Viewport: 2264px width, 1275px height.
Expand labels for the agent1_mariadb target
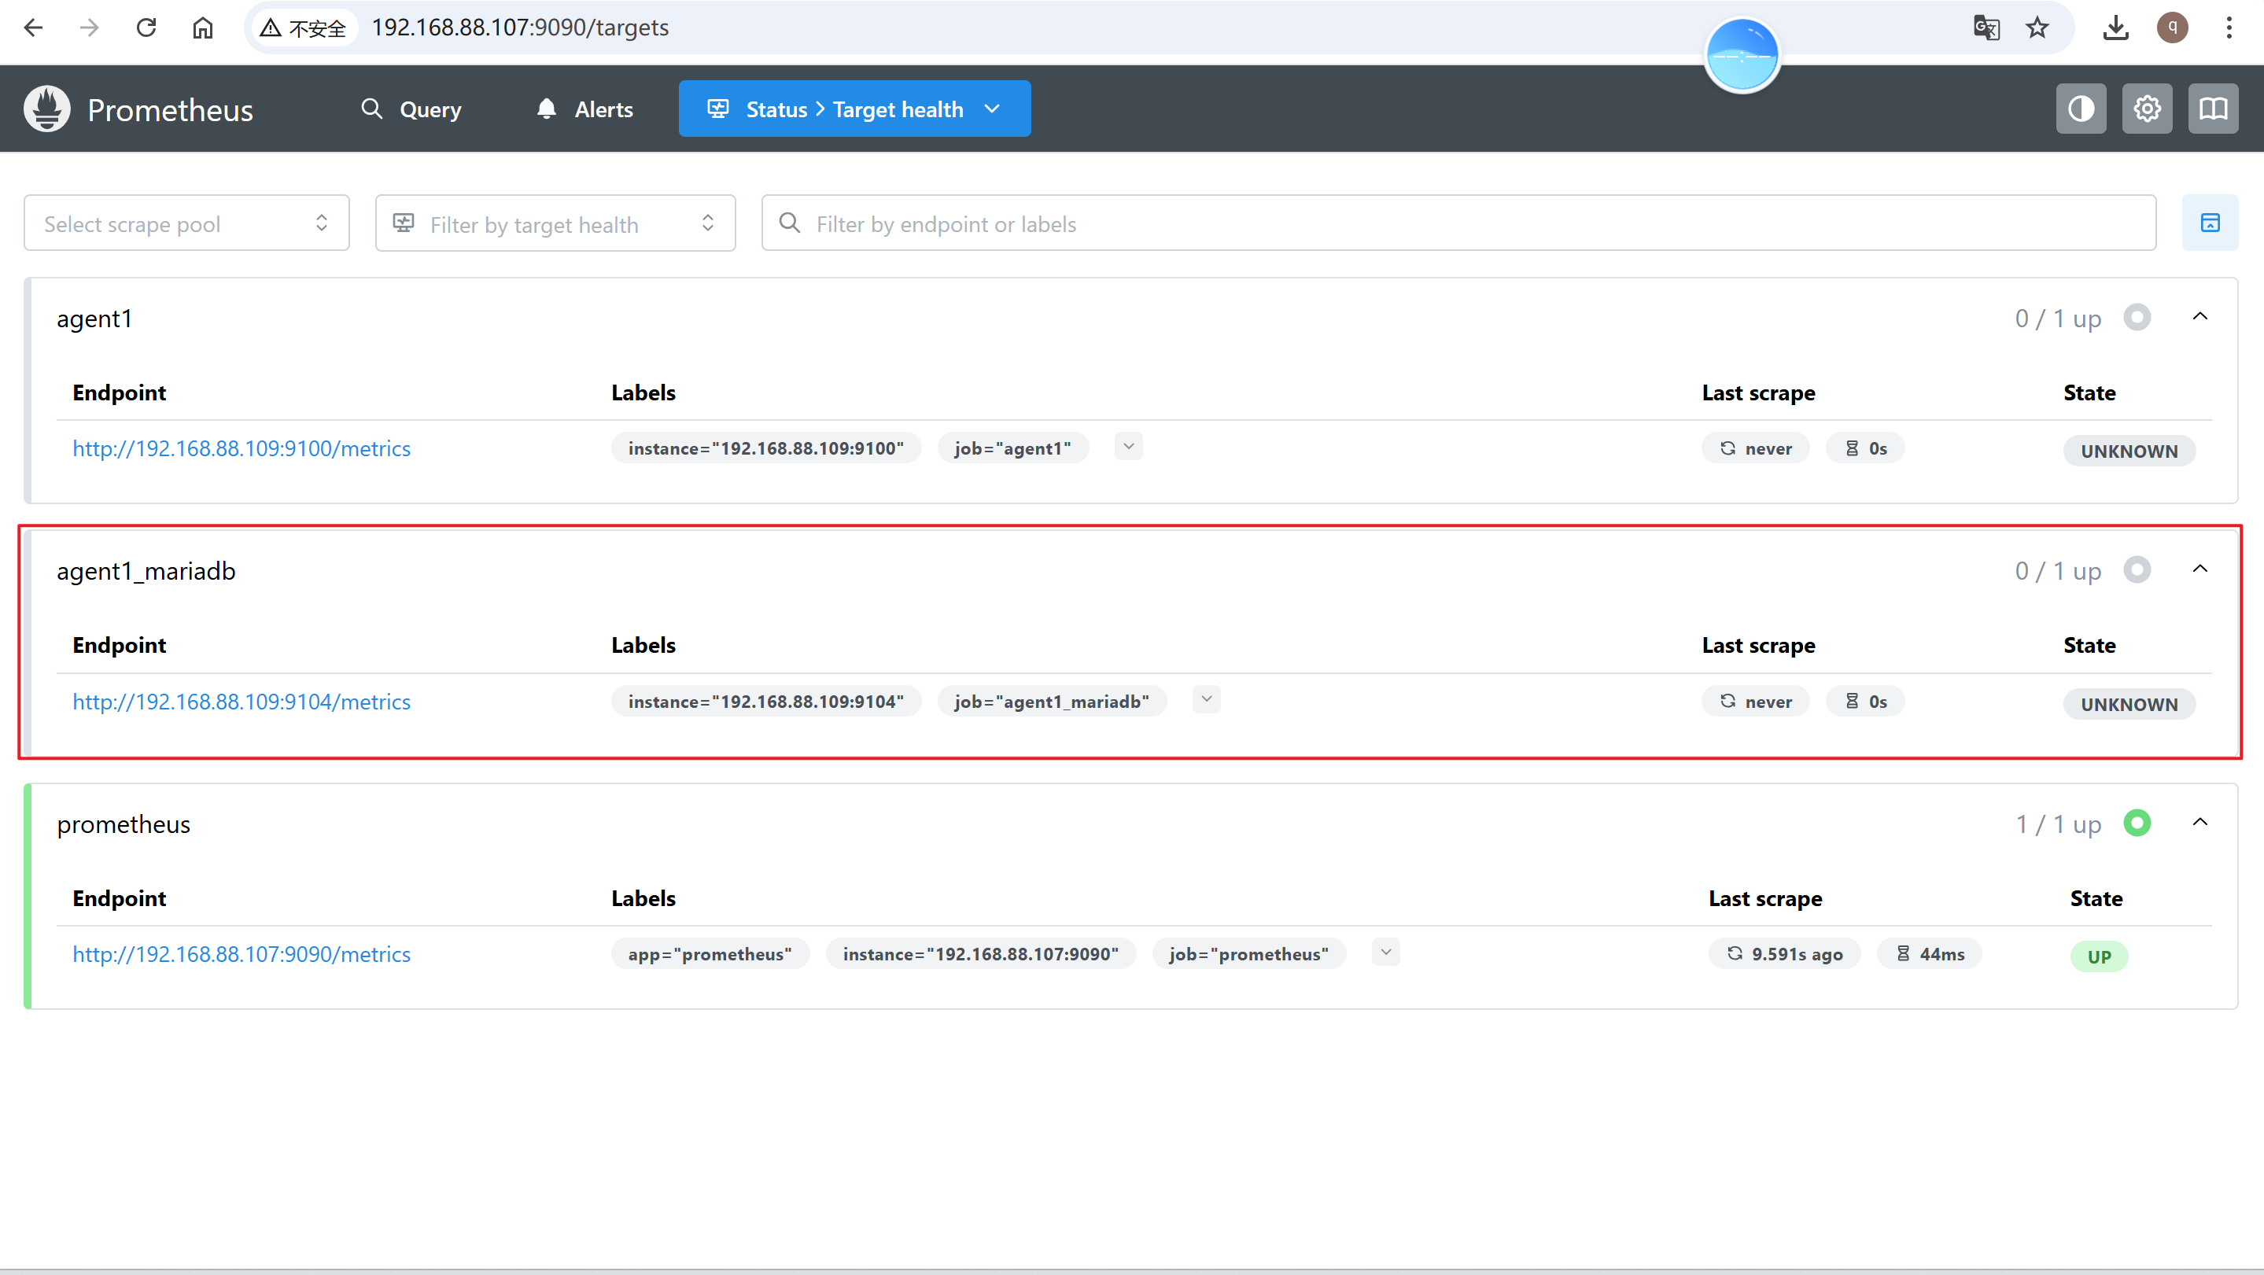pyautogui.click(x=1207, y=699)
